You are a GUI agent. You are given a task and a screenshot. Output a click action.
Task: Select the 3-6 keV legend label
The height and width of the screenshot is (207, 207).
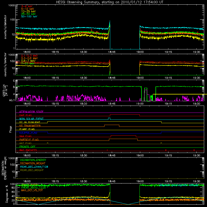27,6
